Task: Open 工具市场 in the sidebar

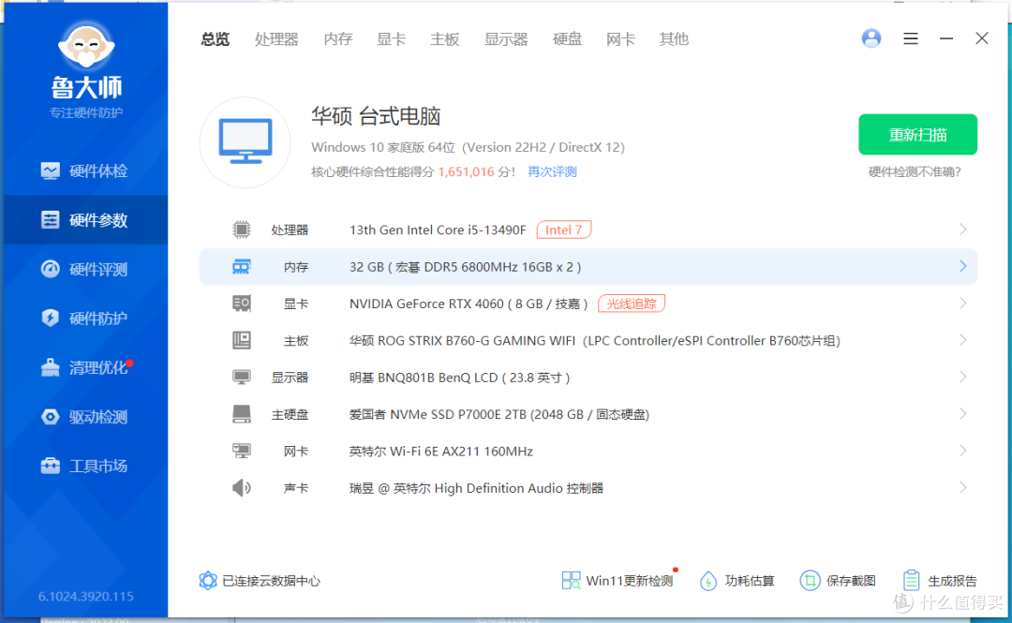Action: (84, 466)
